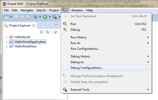Click the Debug bug toolbar icon

pyautogui.click(x=35, y=17)
